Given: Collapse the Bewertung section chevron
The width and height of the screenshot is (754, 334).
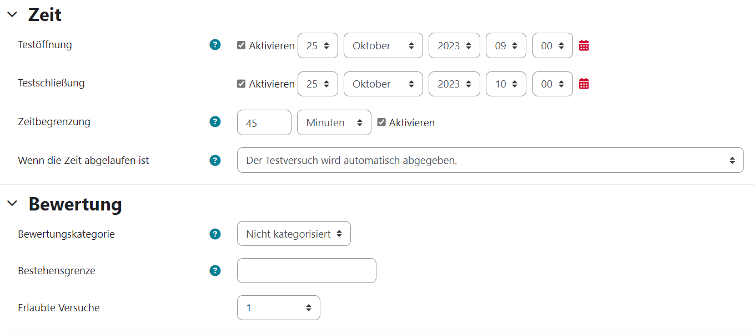Looking at the screenshot, I should coord(12,204).
